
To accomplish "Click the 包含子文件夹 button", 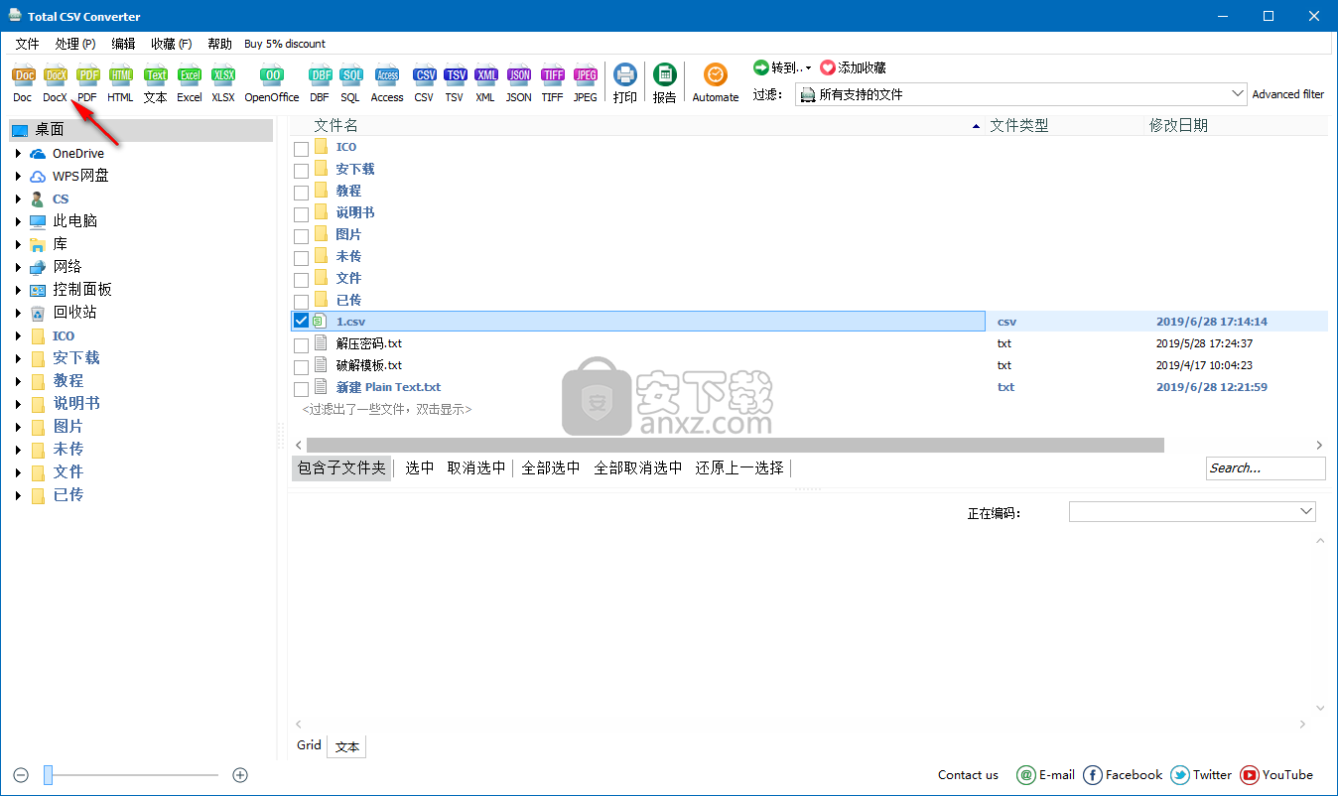I will click(341, 467).
